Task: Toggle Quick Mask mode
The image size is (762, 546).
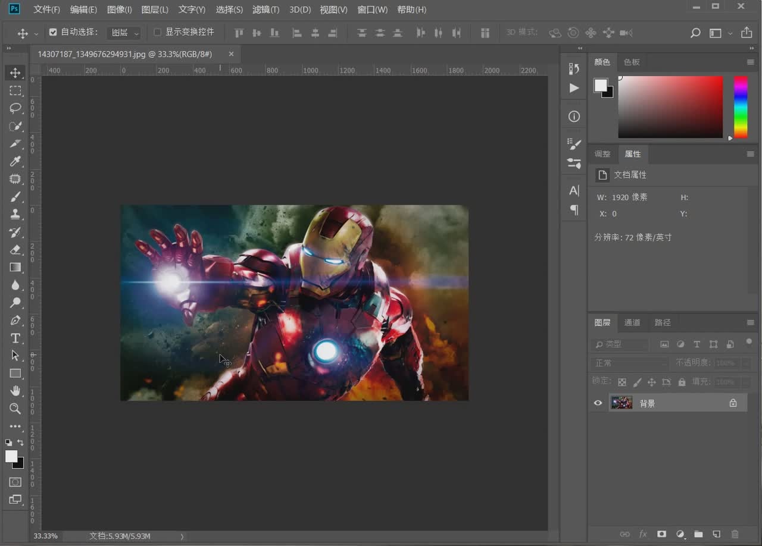Action: 15,482
